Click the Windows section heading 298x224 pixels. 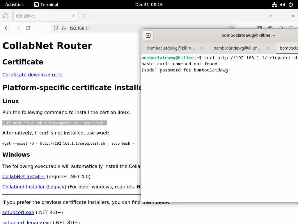16,155
